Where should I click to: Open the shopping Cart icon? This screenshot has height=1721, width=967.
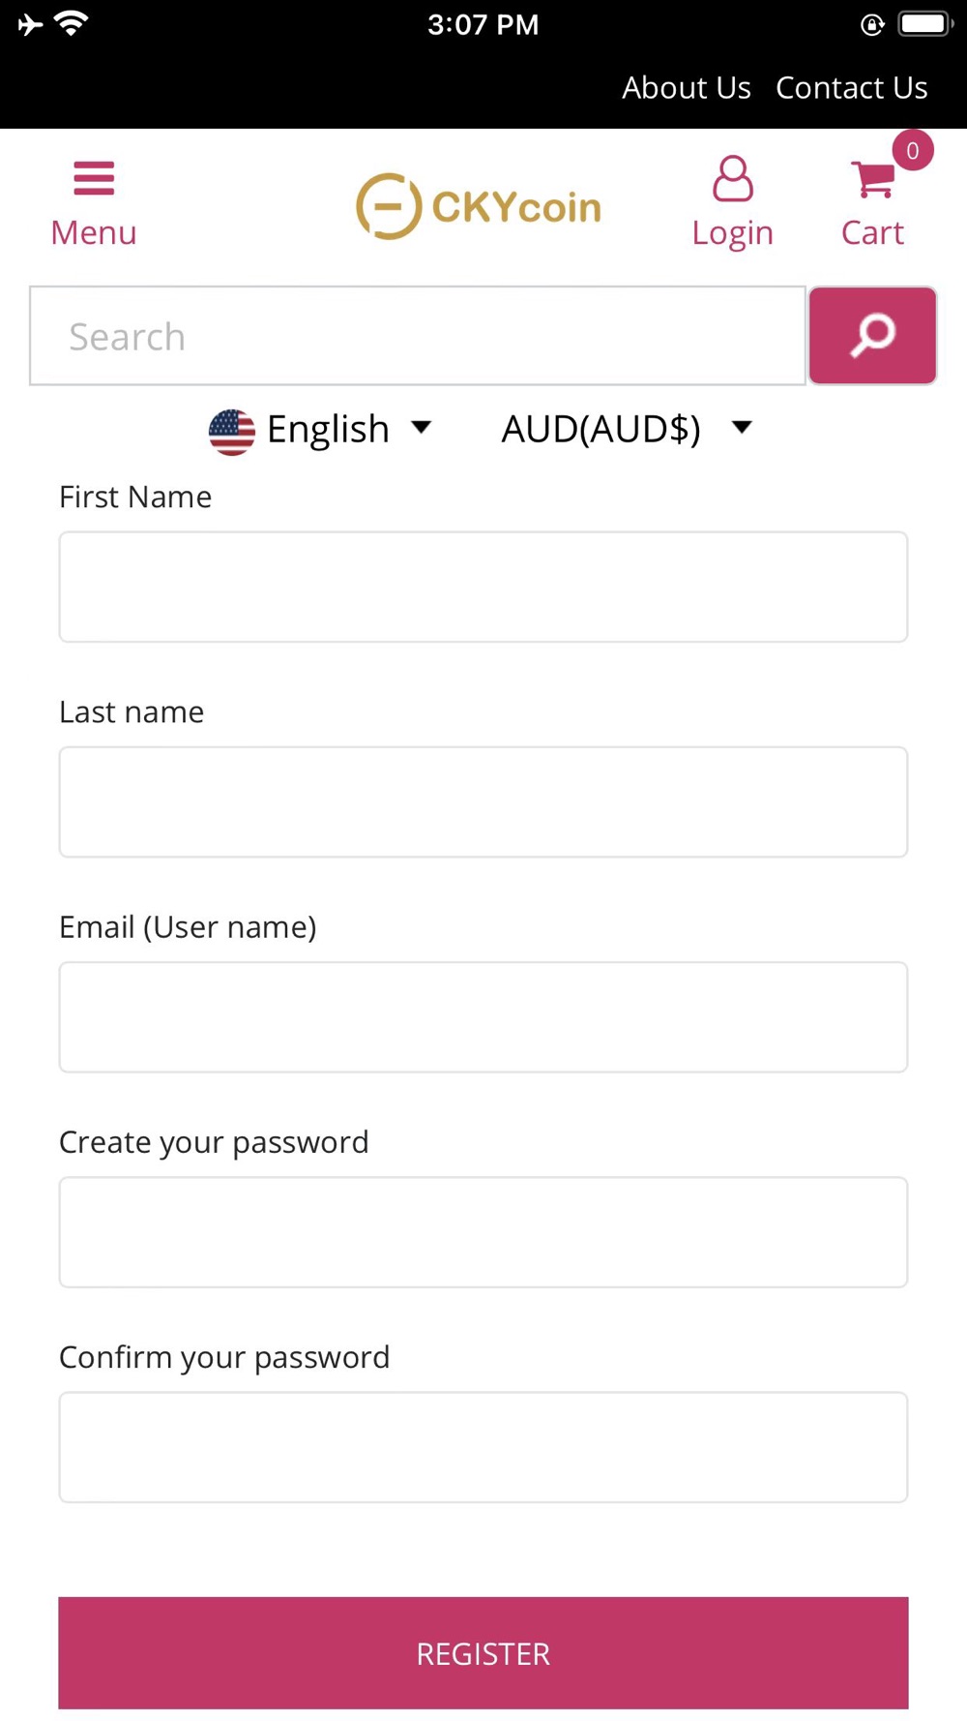(873, 180)
